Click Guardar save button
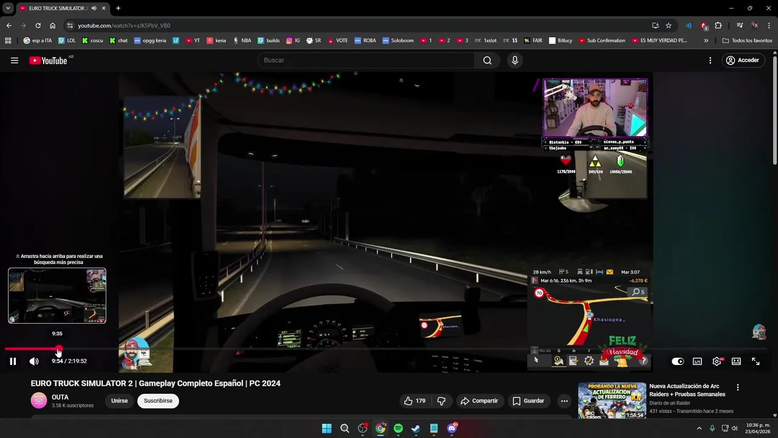 coord(528,401)
